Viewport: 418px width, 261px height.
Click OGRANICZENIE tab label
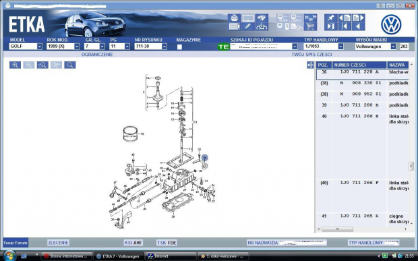97,55
